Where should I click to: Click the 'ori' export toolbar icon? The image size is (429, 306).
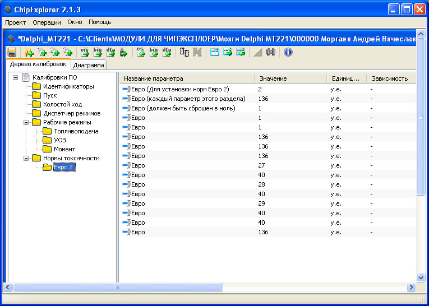point(85,52)
